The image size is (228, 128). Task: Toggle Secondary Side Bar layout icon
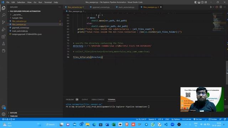[202, 2]
